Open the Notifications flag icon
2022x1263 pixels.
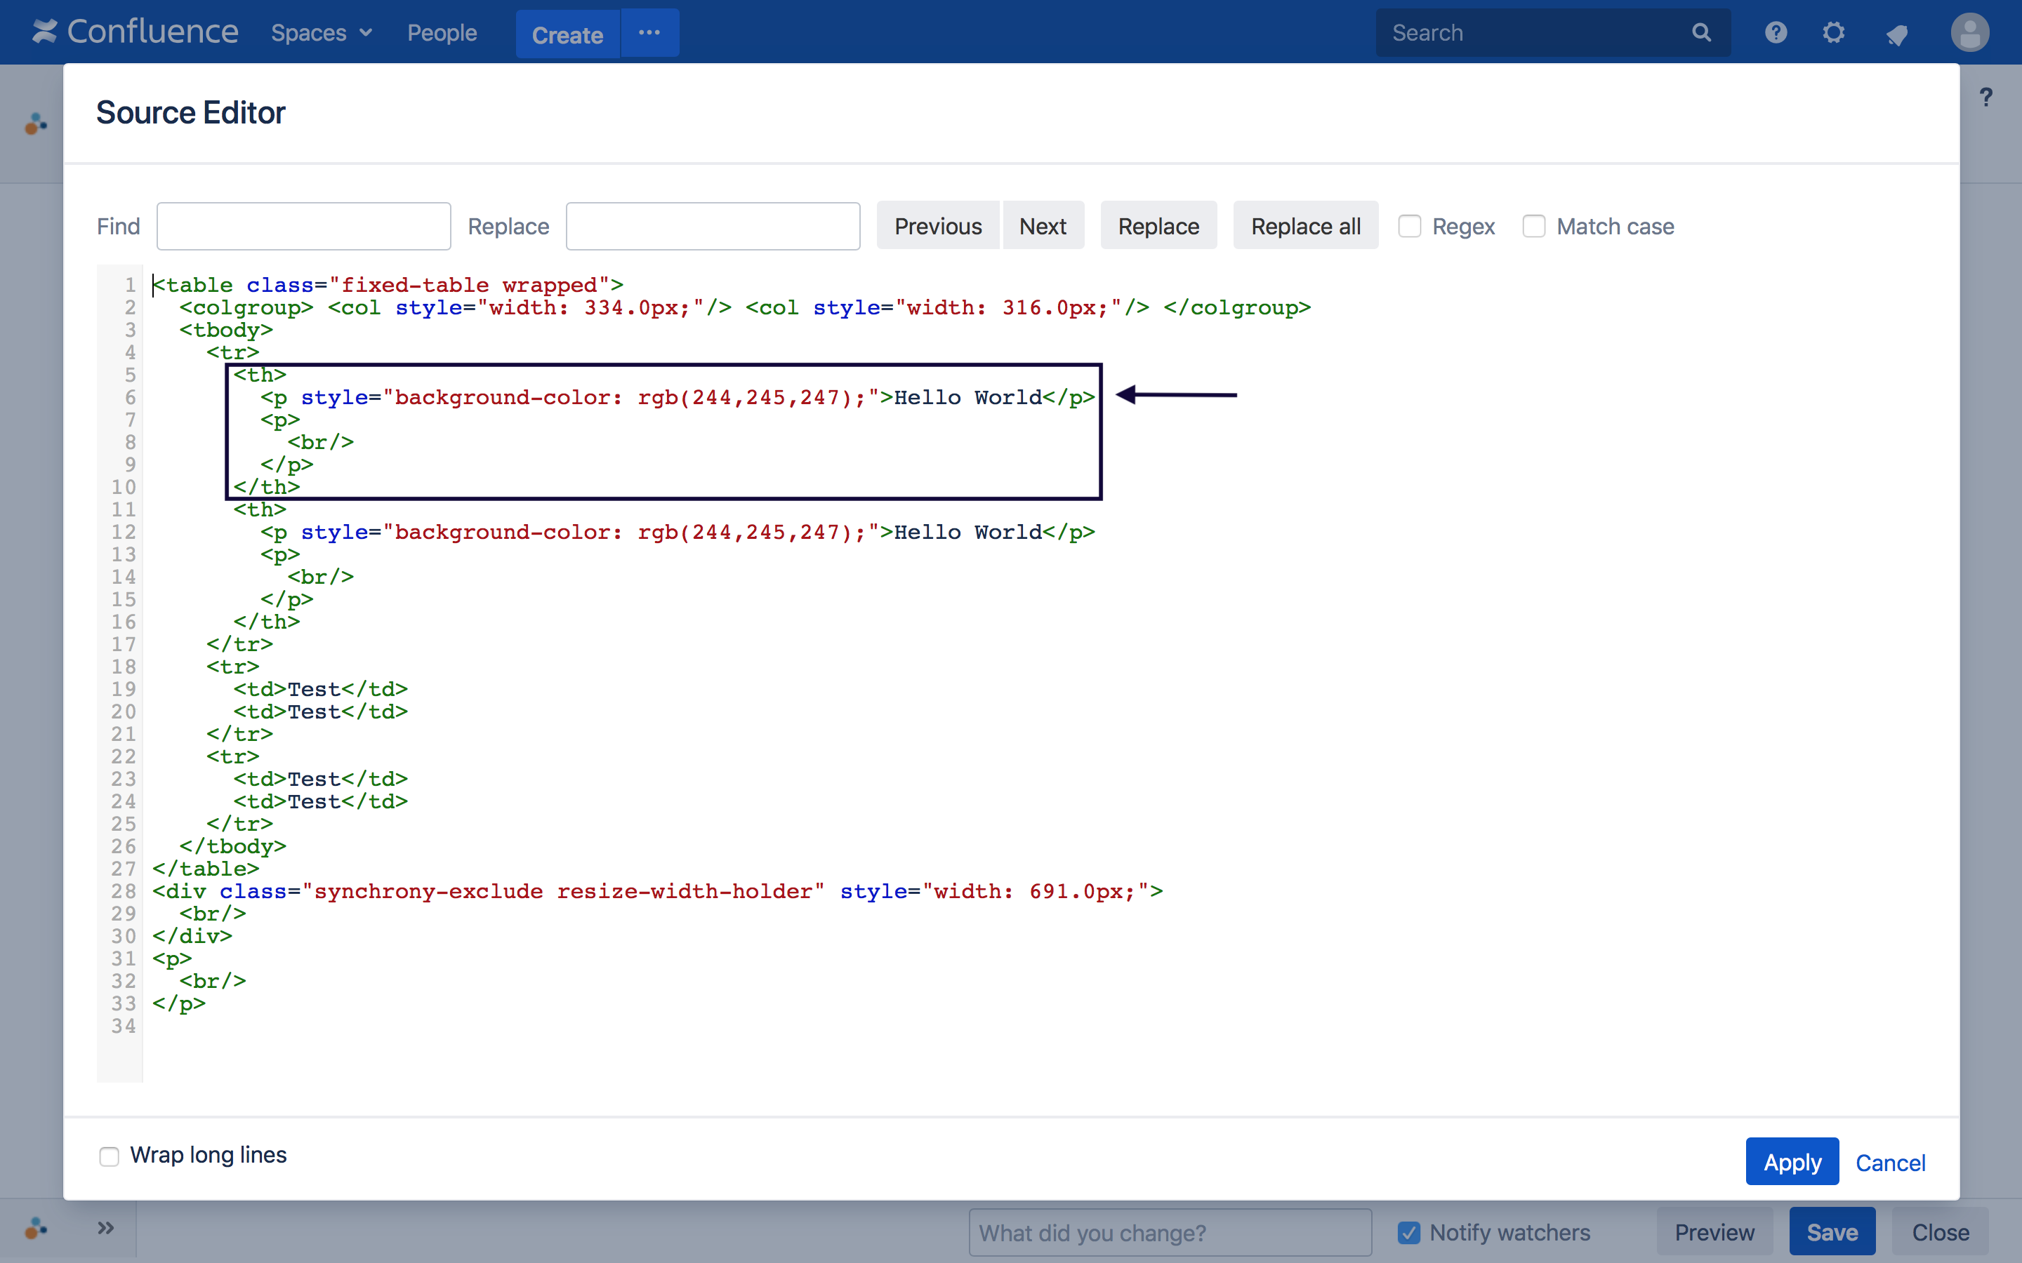(x=1896, y=32)
